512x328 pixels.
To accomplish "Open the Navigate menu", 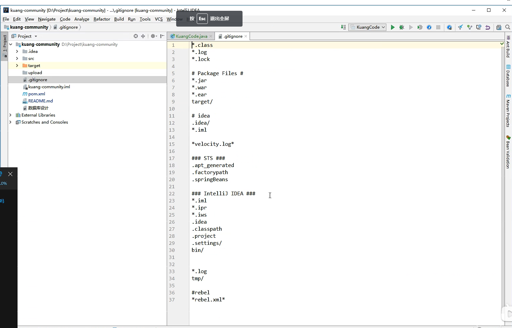I will [47, 19].
